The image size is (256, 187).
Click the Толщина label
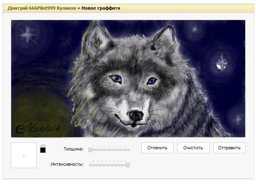(x=73, y=149)
